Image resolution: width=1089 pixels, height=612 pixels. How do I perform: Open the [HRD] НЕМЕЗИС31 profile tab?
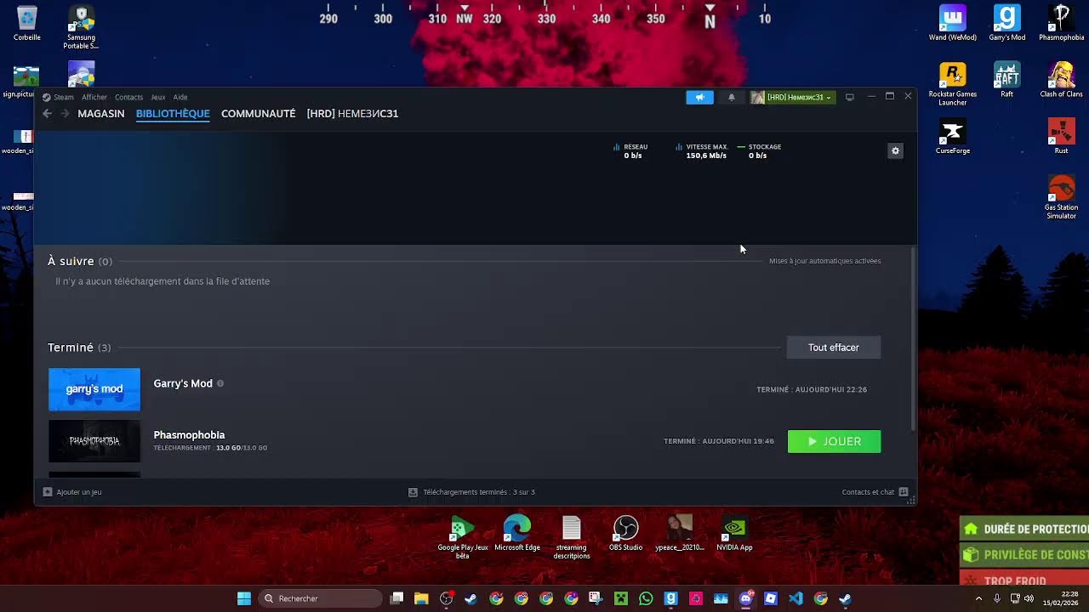point(352,113)
